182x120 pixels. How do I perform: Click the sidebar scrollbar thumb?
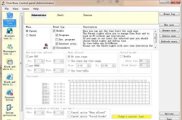click(21, 63)
